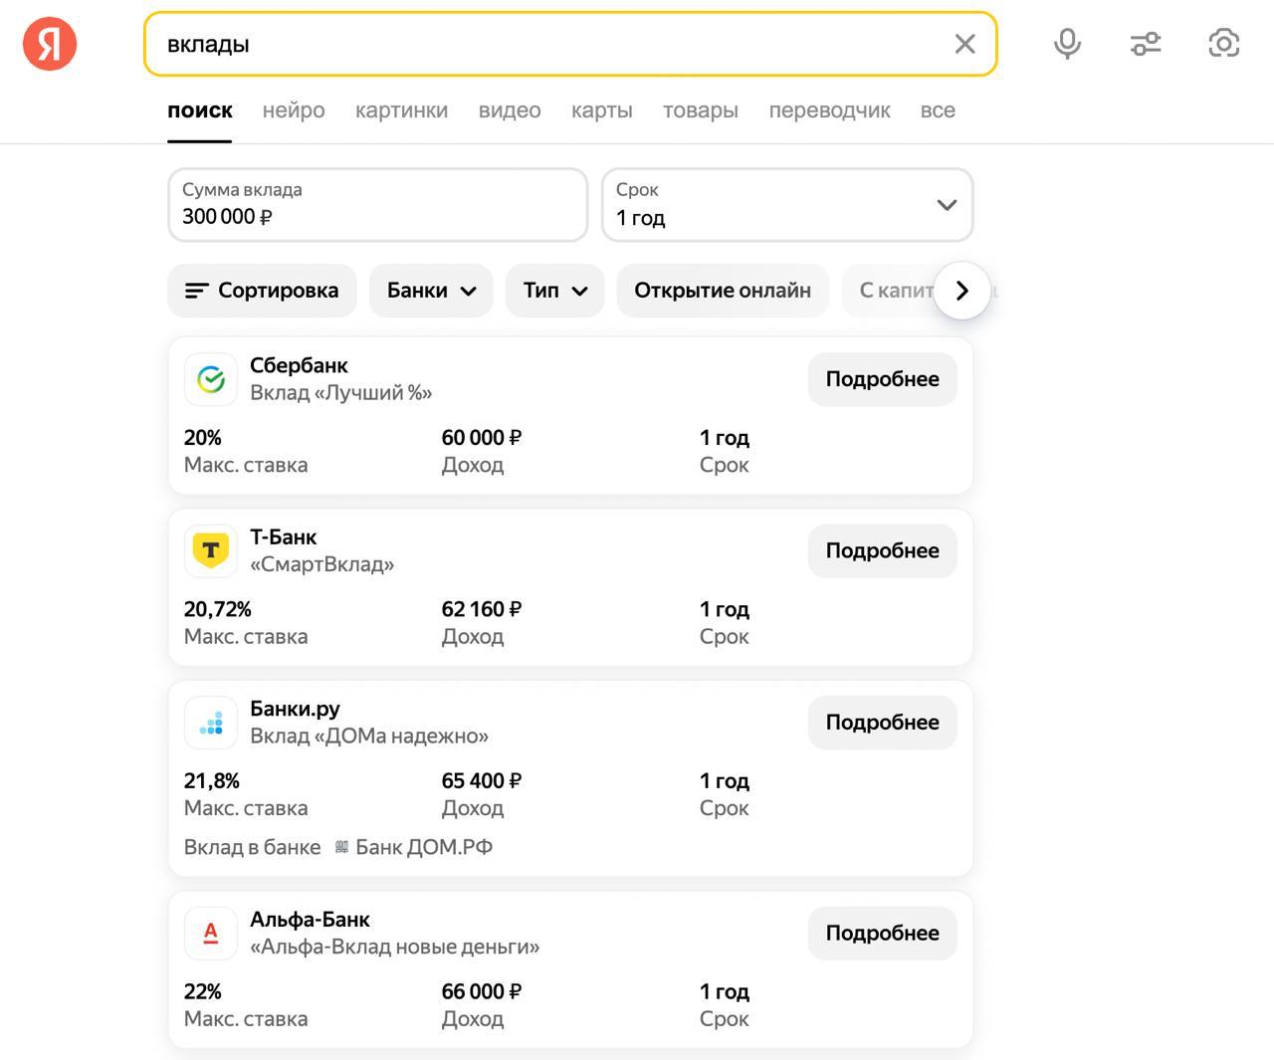1274x1060 pixels.
Task: Switch to the товары tab
Action: (x=701, y=110)
